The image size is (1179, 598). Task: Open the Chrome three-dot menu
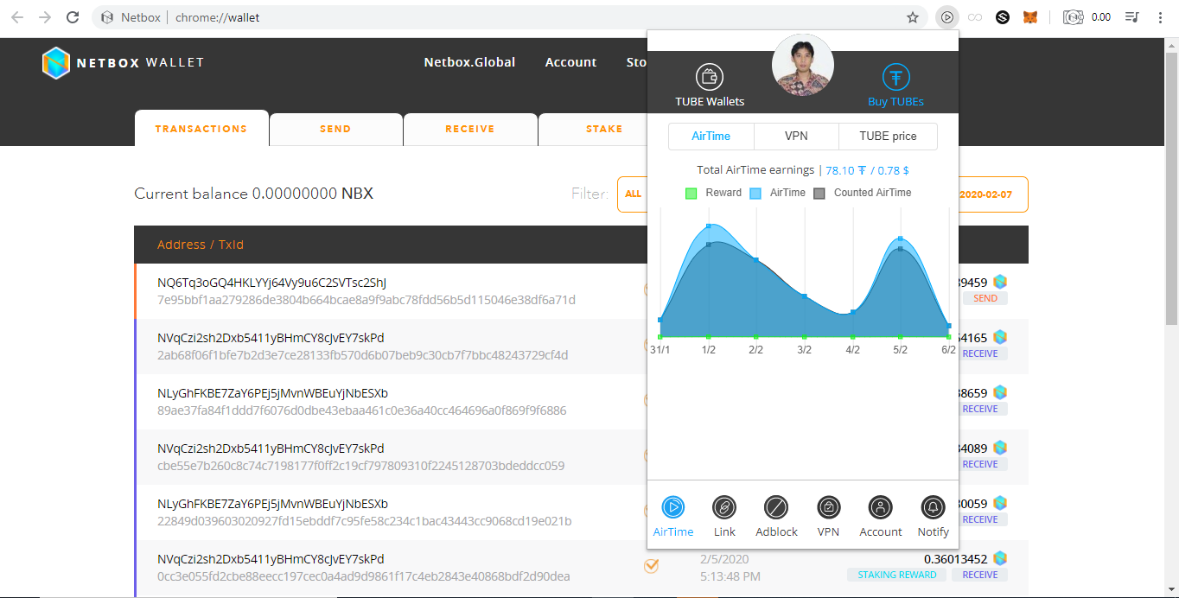coord(1160,17)
